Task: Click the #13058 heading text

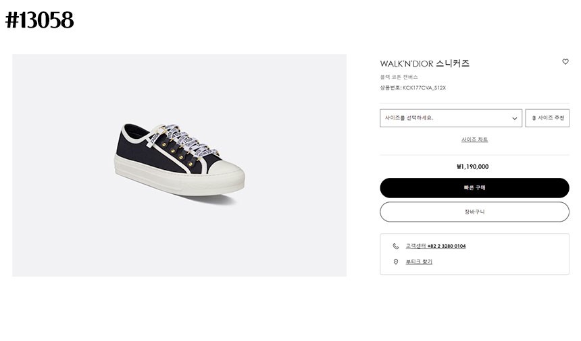Action: click(x=40, y=21)
